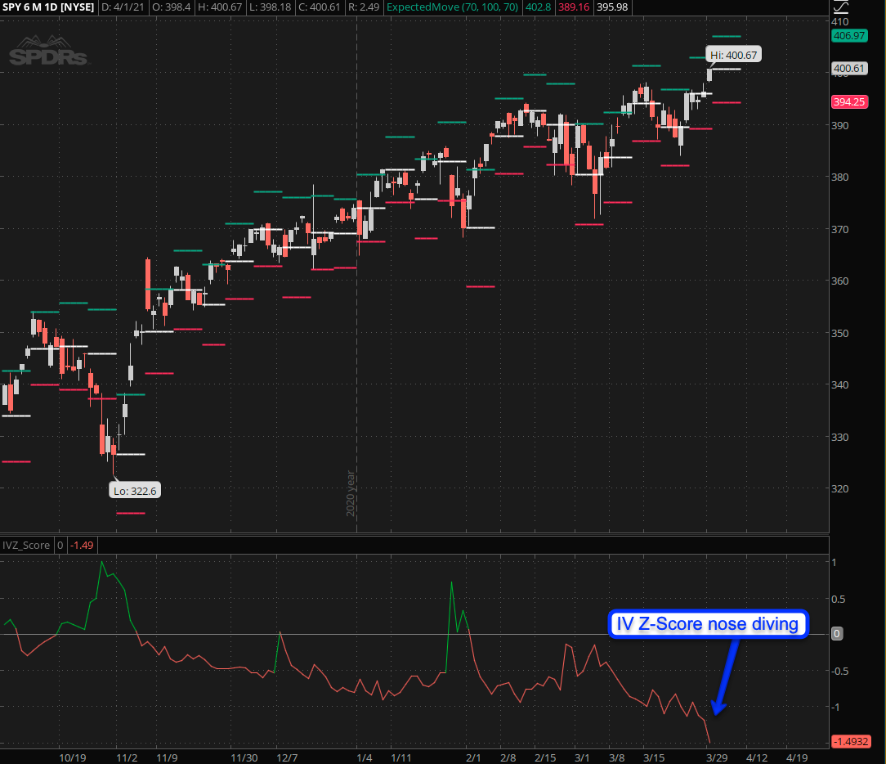Open the SPY 6 M 1D [NYSE] symbol header

[x=47, y=7]
